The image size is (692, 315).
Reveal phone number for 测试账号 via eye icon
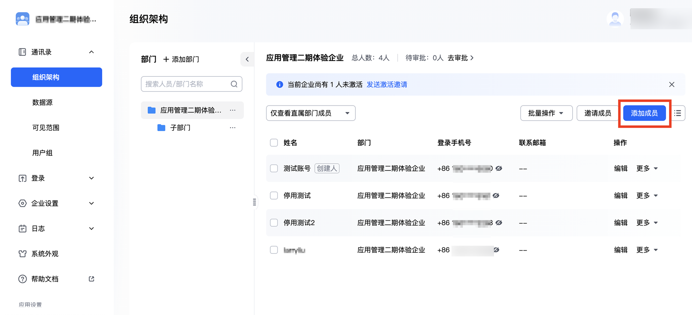pos(499,168)
